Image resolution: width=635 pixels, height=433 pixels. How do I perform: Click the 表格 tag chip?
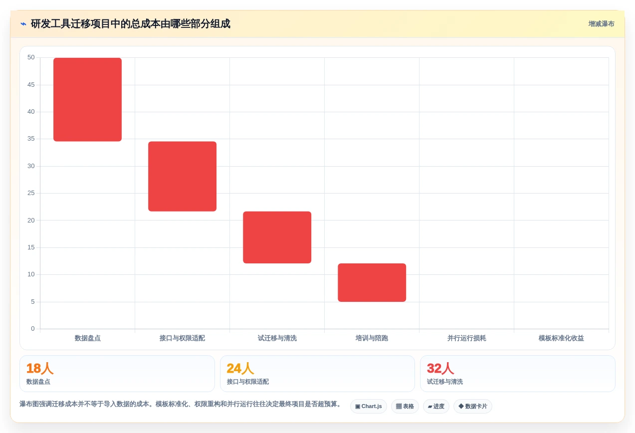click(405, 407)
